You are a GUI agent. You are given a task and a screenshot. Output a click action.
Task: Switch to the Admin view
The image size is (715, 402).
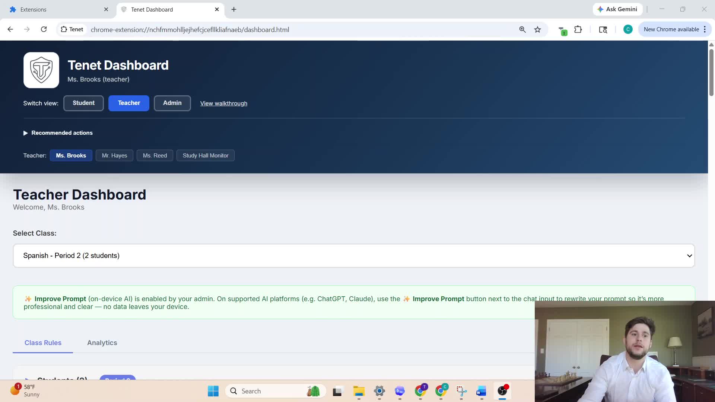(172, 103)
